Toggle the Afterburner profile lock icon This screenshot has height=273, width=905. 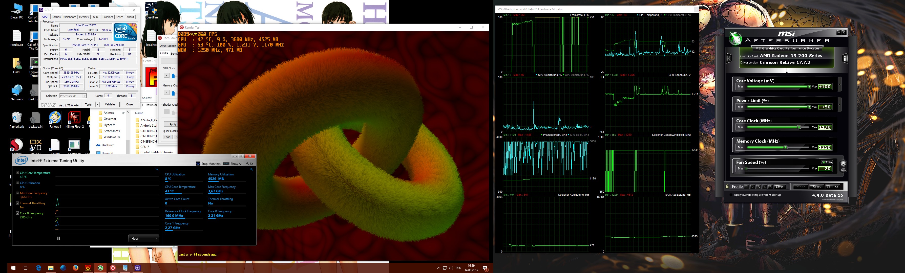click(x=727, y=186)
